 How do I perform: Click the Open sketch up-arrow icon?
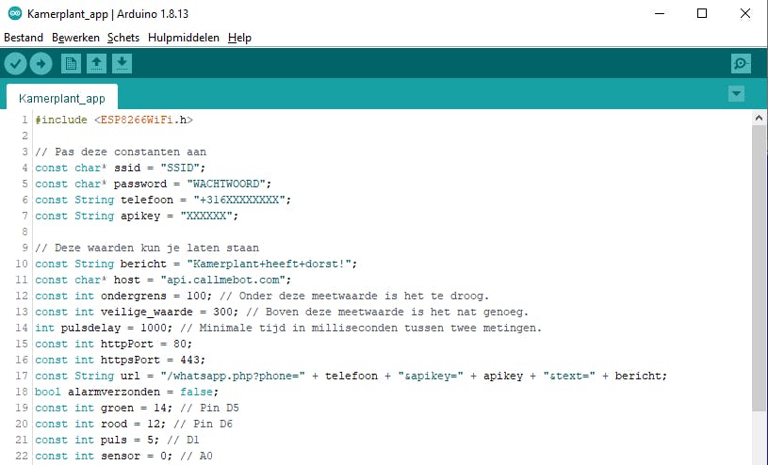tap(96, 63)
